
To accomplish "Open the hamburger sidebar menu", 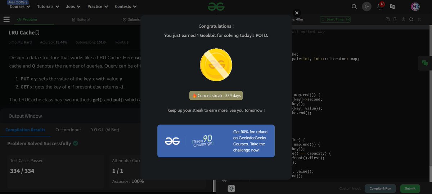I will coord(6,19).
